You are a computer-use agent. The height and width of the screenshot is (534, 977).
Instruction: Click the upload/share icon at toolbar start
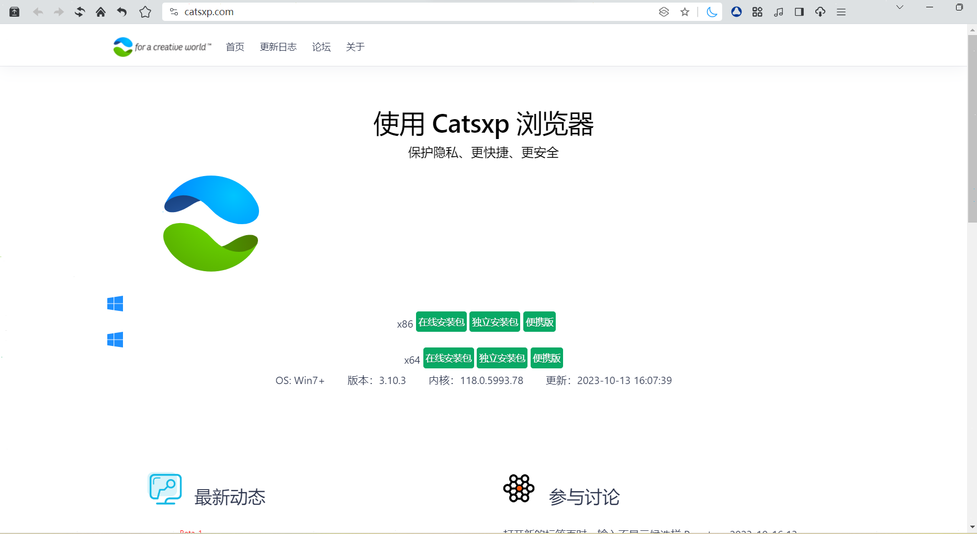[15, 12]
